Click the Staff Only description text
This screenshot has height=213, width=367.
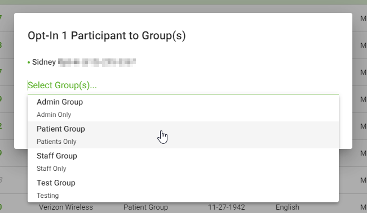[51, 169]
